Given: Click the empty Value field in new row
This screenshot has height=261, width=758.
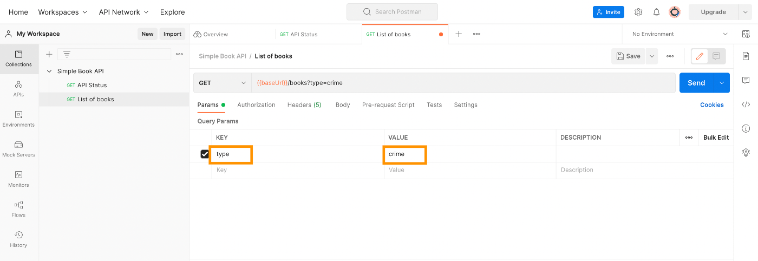Looking at the screenshot, I should tap(470, 170).
